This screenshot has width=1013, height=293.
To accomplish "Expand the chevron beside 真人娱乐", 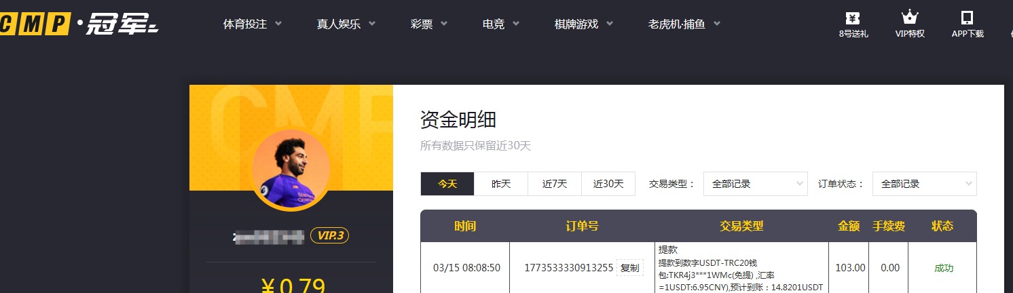I will click(x=372, y=24).
